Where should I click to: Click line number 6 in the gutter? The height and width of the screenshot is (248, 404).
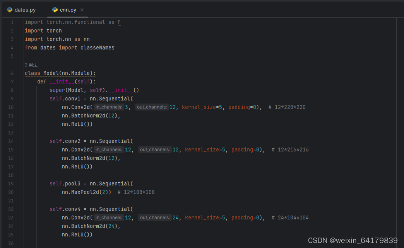point(12,73)
